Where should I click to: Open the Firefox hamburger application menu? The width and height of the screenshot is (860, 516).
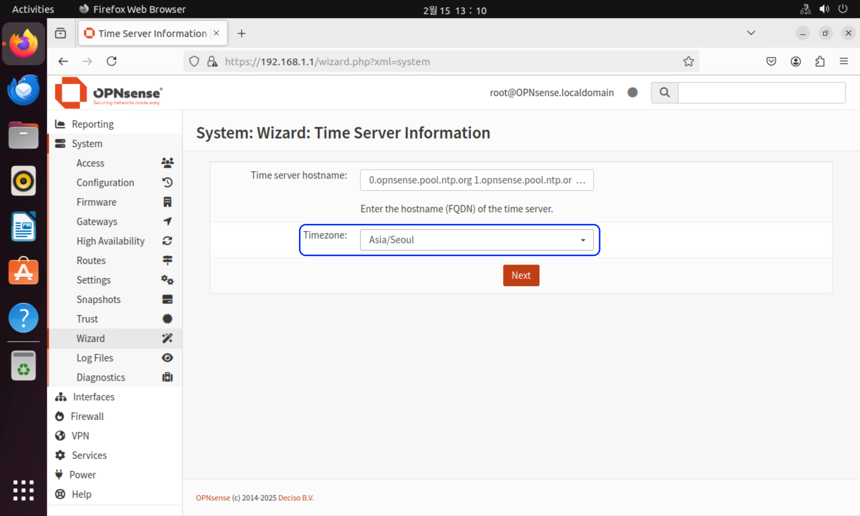point(843,62)
